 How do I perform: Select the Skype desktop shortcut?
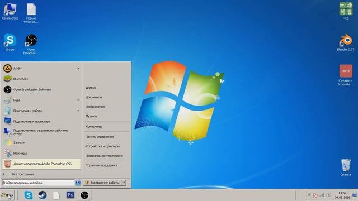pos(10,42)
